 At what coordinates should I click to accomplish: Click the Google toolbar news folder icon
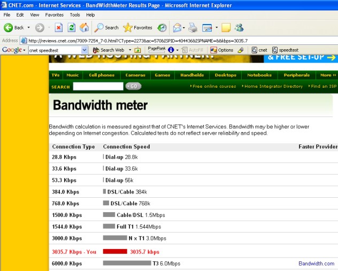(x=137, y=50)
